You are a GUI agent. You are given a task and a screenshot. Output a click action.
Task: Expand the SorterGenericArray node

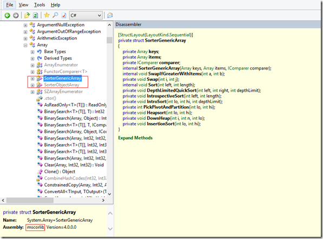click(x=32, y=79)
